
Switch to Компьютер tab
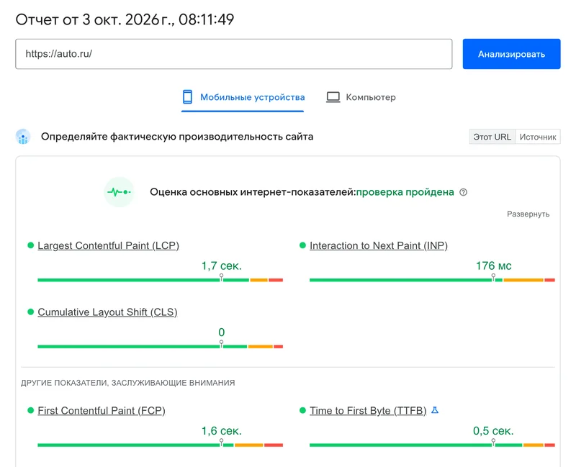361,97
